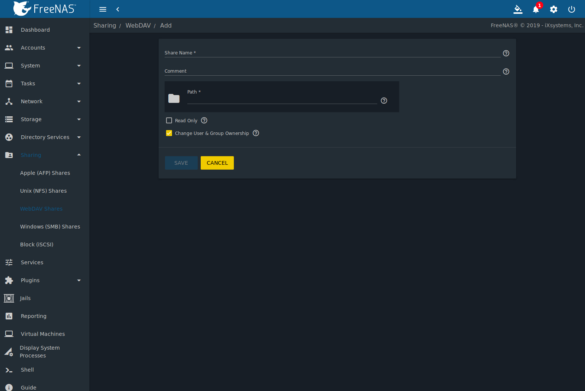
Task: Click the Network nodes icon
Action: 9,101
